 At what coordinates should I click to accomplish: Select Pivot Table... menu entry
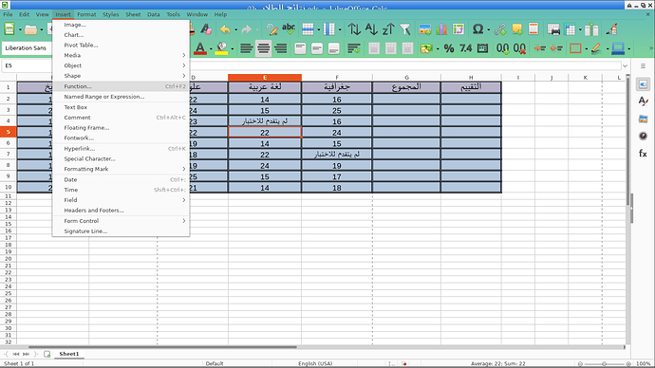pos(122,46)
